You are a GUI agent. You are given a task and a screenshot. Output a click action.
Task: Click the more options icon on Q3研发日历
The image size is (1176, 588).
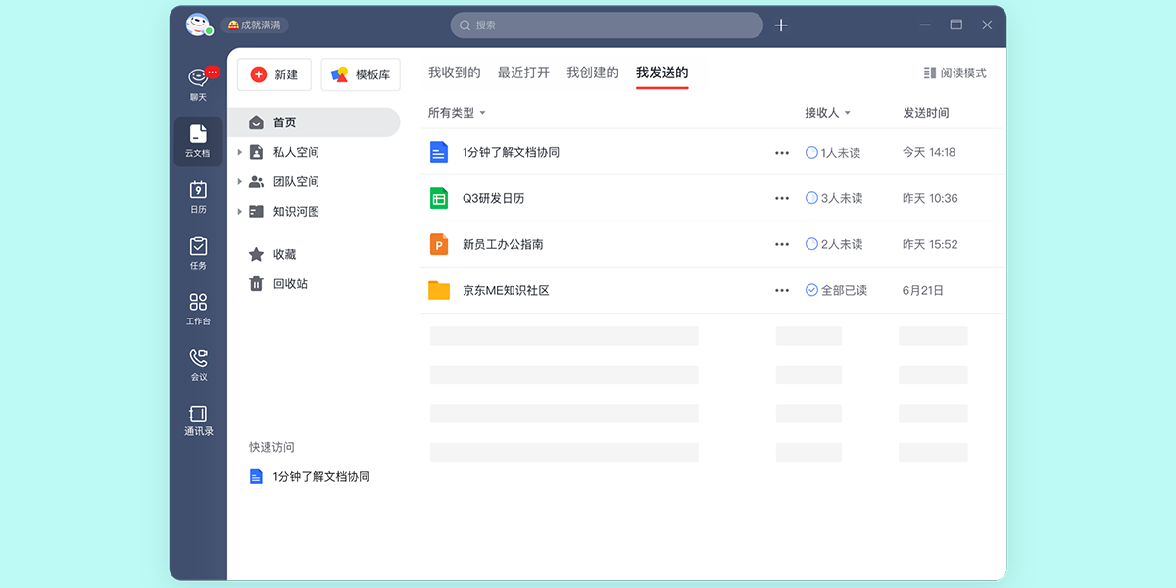tap(781, 197)
